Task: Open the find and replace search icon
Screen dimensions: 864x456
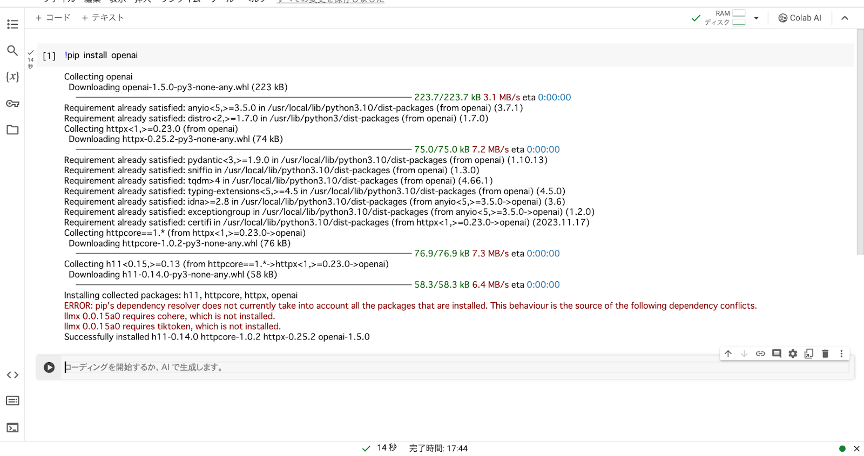Action: click(12, 51)
